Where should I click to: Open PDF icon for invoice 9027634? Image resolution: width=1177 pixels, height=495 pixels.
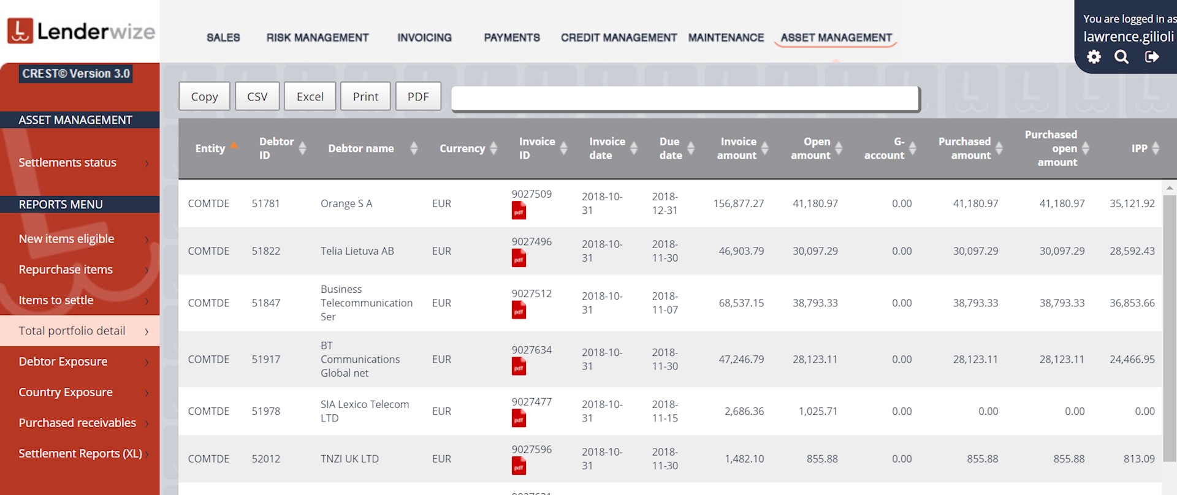519,366
